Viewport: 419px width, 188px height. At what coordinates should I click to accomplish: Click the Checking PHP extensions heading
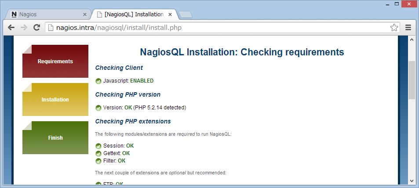tap(133, 121)
